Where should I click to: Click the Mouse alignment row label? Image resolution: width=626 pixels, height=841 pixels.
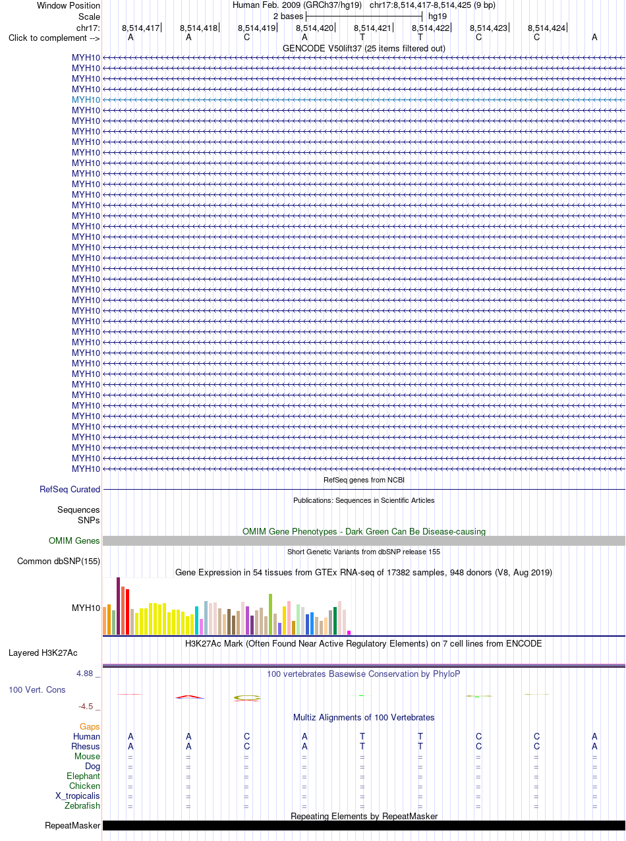(x=88, y=757)
